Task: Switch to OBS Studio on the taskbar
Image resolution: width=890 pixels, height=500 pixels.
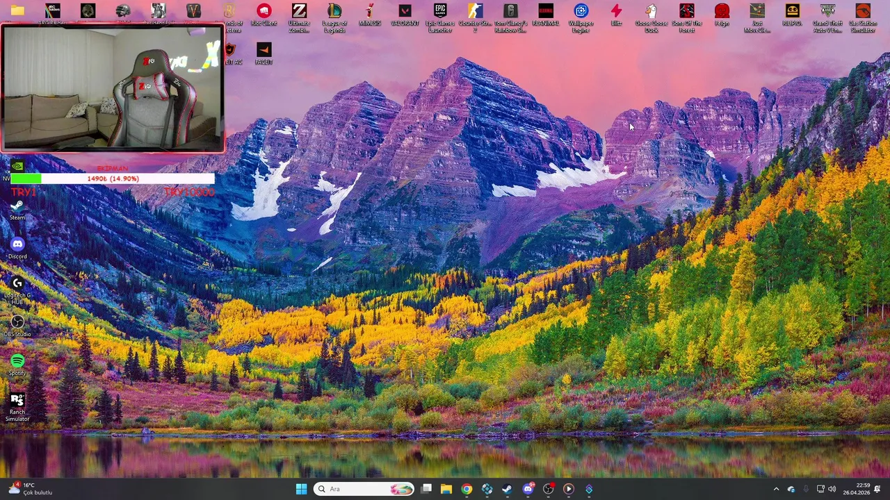Action: (548, 489)
